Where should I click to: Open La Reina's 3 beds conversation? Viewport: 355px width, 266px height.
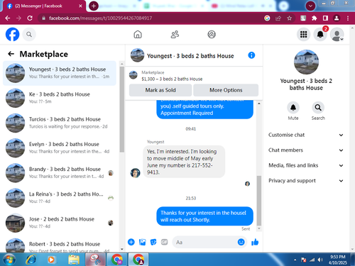pyautogui.click(x=60, y=198)
